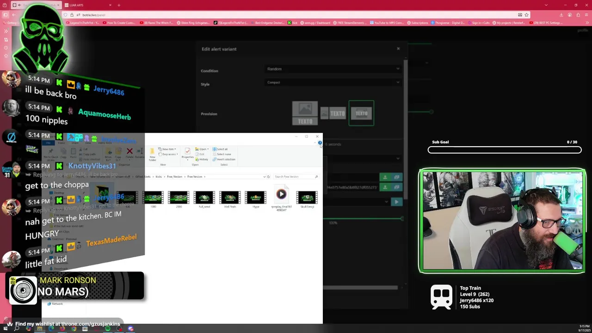This screenshot has width=592, height=333.
Task: Select the 1000 video file
Action: pyautogui.click(x=153, y=199)
